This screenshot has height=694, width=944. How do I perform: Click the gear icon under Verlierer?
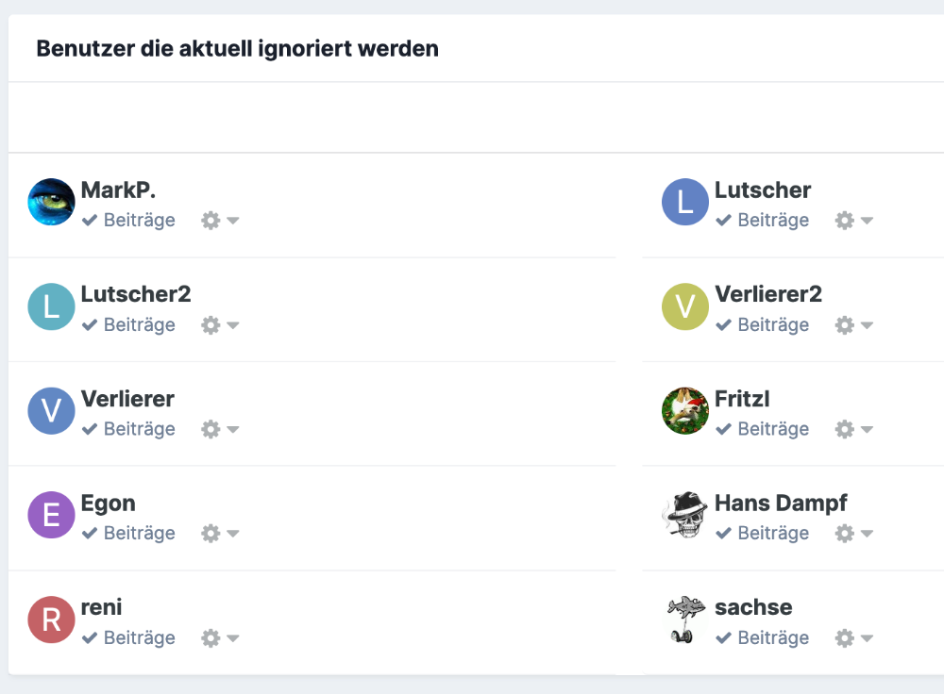pyautogui.click(x=211, y=429)
